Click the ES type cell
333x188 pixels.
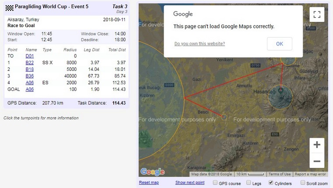coord(45,83)
